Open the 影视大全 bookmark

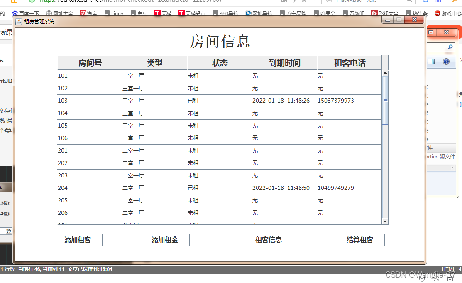pos(385,13)
